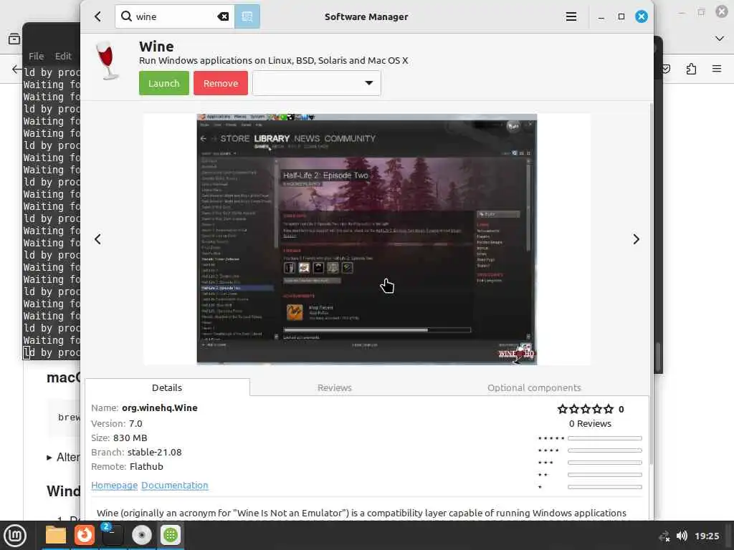Select the package name org.winehq.Wine

tap(160, 407)
